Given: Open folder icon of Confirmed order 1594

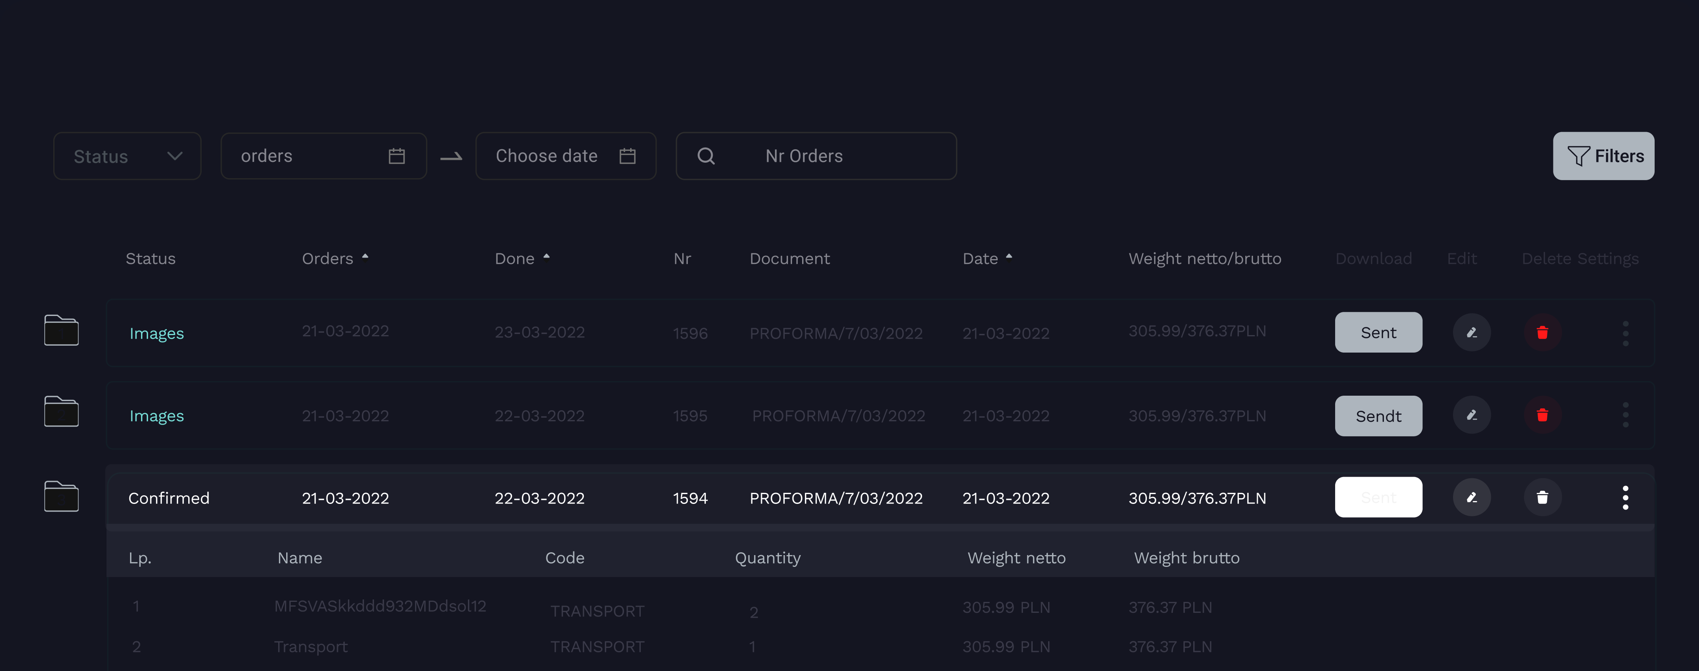Looking at the screenshot, I should click(61, 496).
